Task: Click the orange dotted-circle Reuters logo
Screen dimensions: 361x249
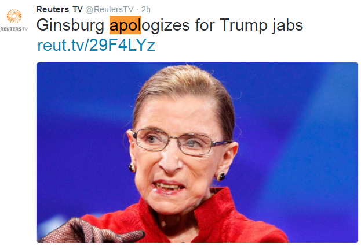Action: [x=14, y=16]
